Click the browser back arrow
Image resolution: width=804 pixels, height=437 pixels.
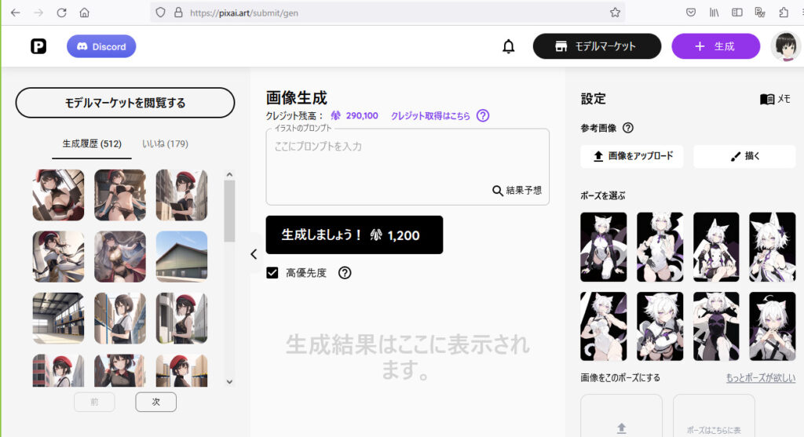[16, 13]
